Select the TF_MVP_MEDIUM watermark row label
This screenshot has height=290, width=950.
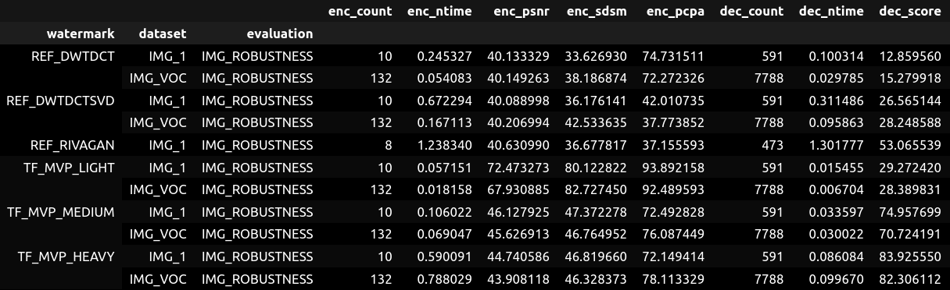coord(62,212)
